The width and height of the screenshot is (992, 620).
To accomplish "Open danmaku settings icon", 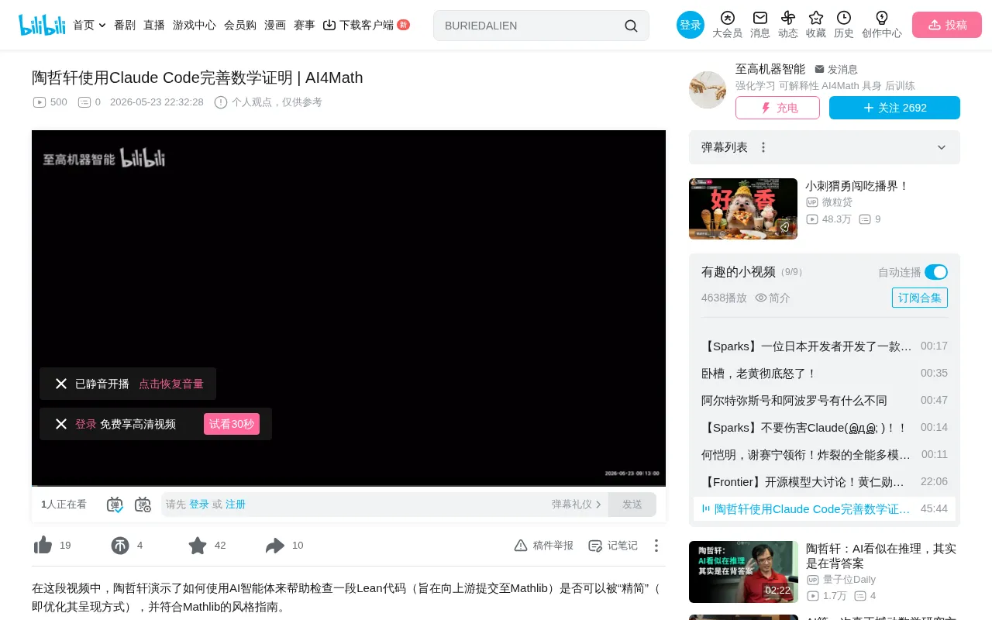I will pyautogui.click(x=143, y=505).
